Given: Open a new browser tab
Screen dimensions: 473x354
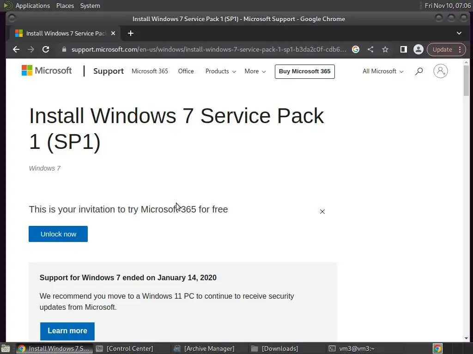Looking at the screenshot, I should click(131, 33).
